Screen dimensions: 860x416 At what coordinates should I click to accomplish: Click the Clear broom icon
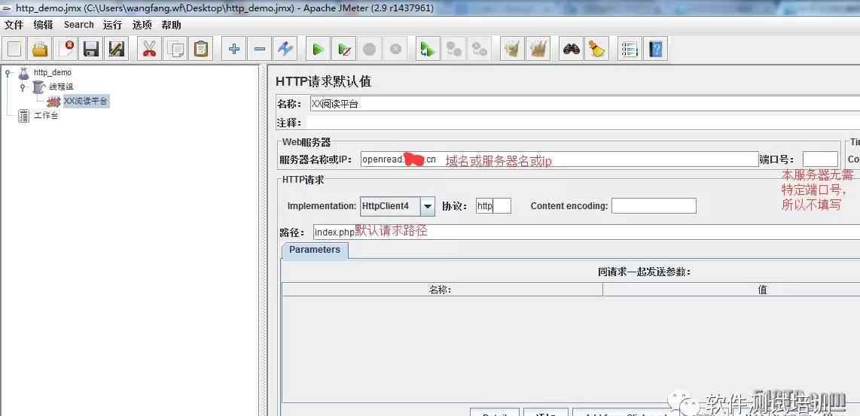pos(512,50)
